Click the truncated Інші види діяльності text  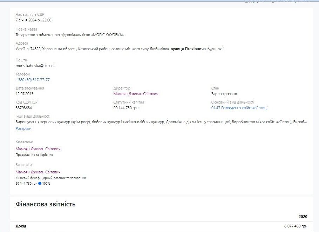(x=161, y=122)
